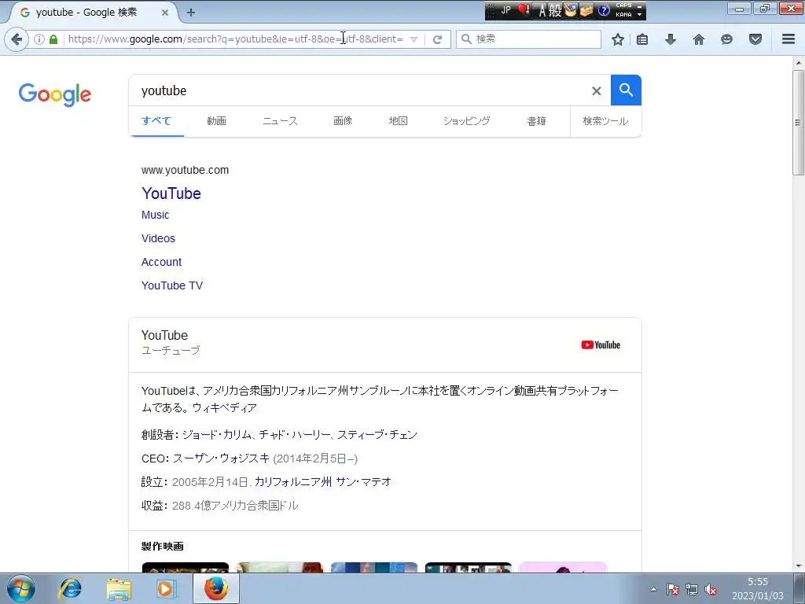805x604 pixels.
Task: Switch to the ニュース tab
Action: click(280, 121)
